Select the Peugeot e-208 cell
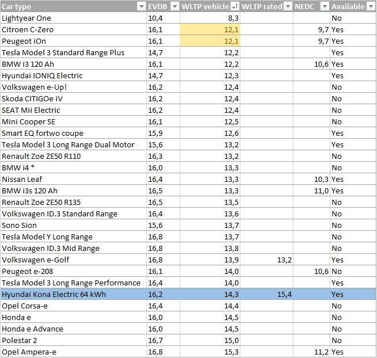 74,271
